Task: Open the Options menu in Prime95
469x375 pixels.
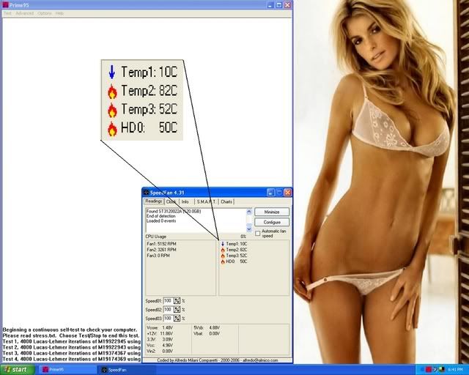Action: point(45,13)
